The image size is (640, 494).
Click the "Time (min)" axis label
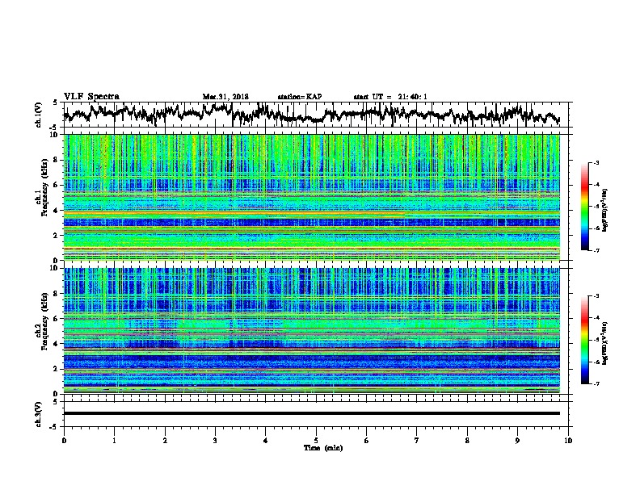click(323, 448)
